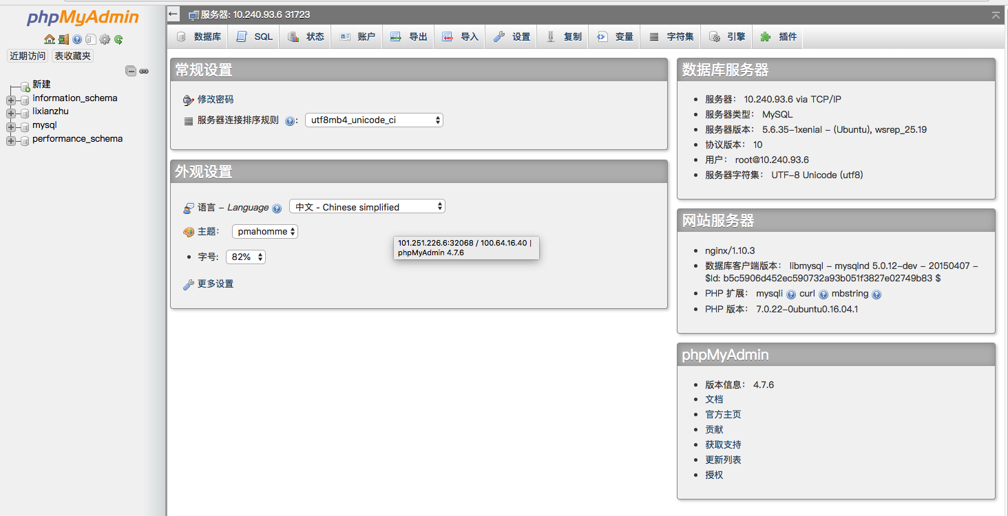The width and height of the screenshot is (1008, 516).
Task: Open the 字符集 tab
Action: [x=670, y=36]
